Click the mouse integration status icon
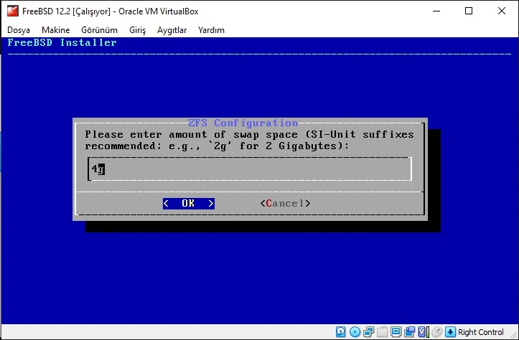Viewport: 519px width, 340px height. 437,331
